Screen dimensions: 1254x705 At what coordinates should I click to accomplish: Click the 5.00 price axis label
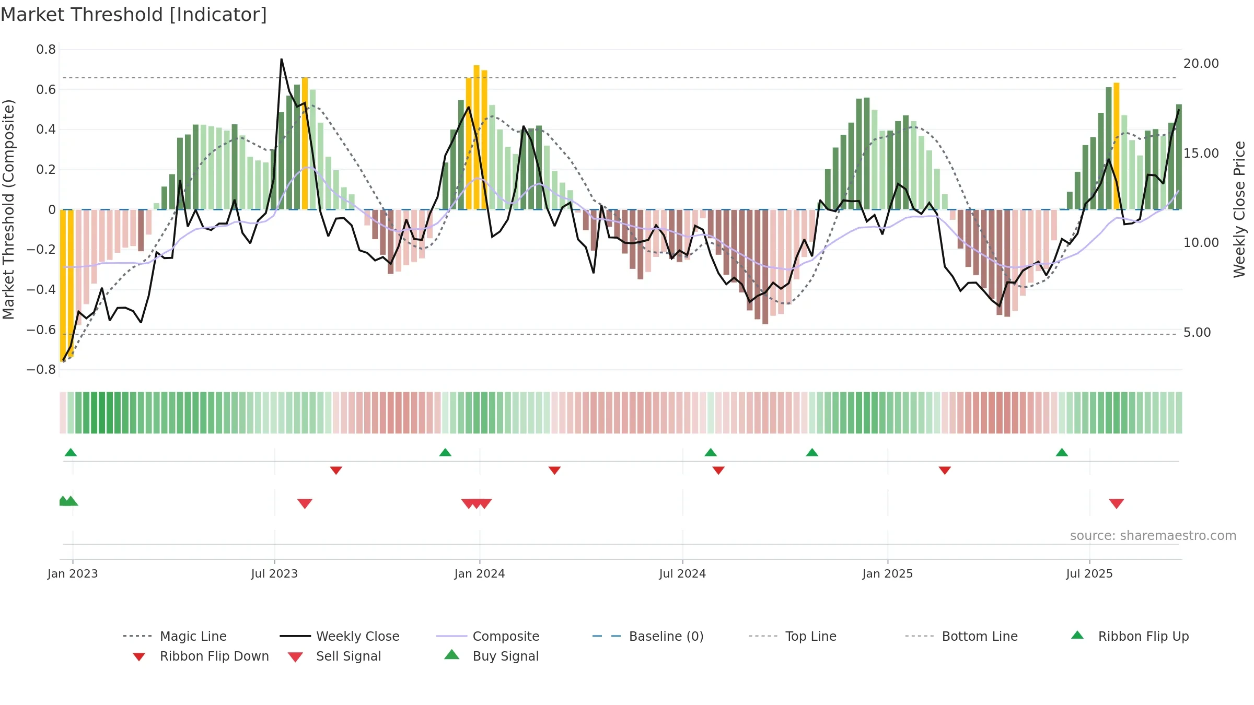click(1197, 333)
